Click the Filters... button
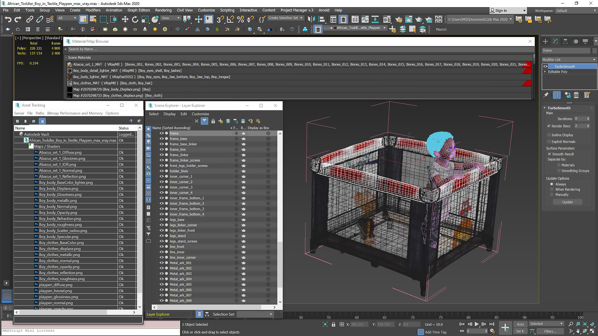Screen dimensions: 598x336 pyautogui.click(x=550, y=331)
